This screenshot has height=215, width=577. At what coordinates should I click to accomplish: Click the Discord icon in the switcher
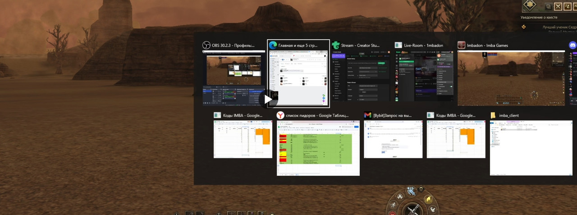(x=573, y=46)
